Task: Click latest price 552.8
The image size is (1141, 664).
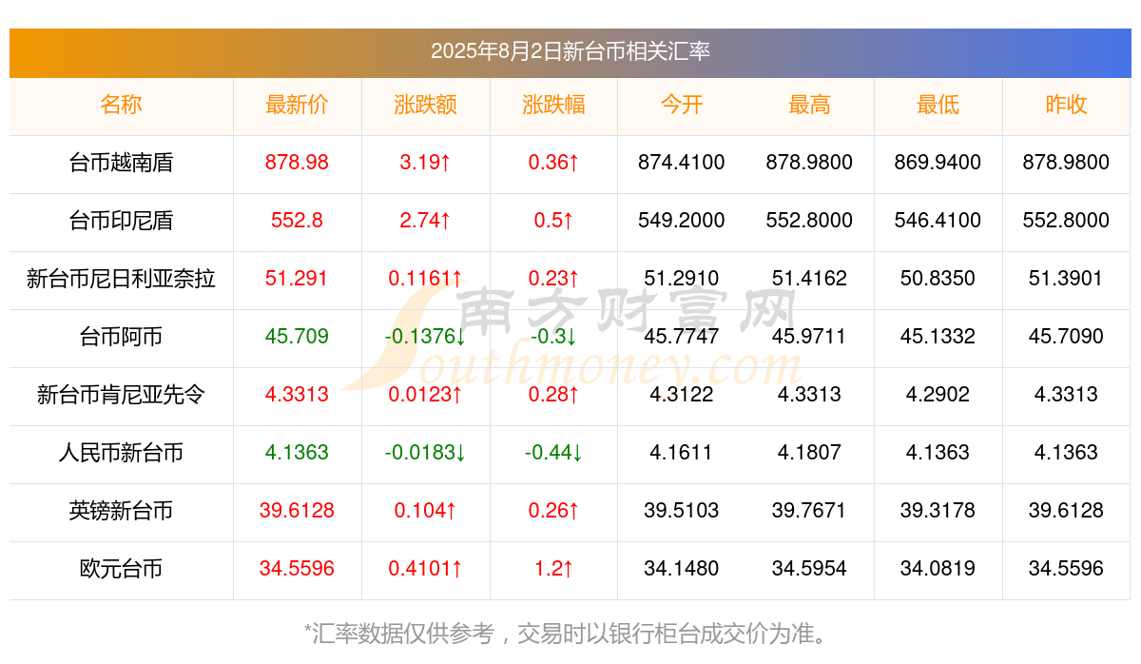Action: click(298, 221)
